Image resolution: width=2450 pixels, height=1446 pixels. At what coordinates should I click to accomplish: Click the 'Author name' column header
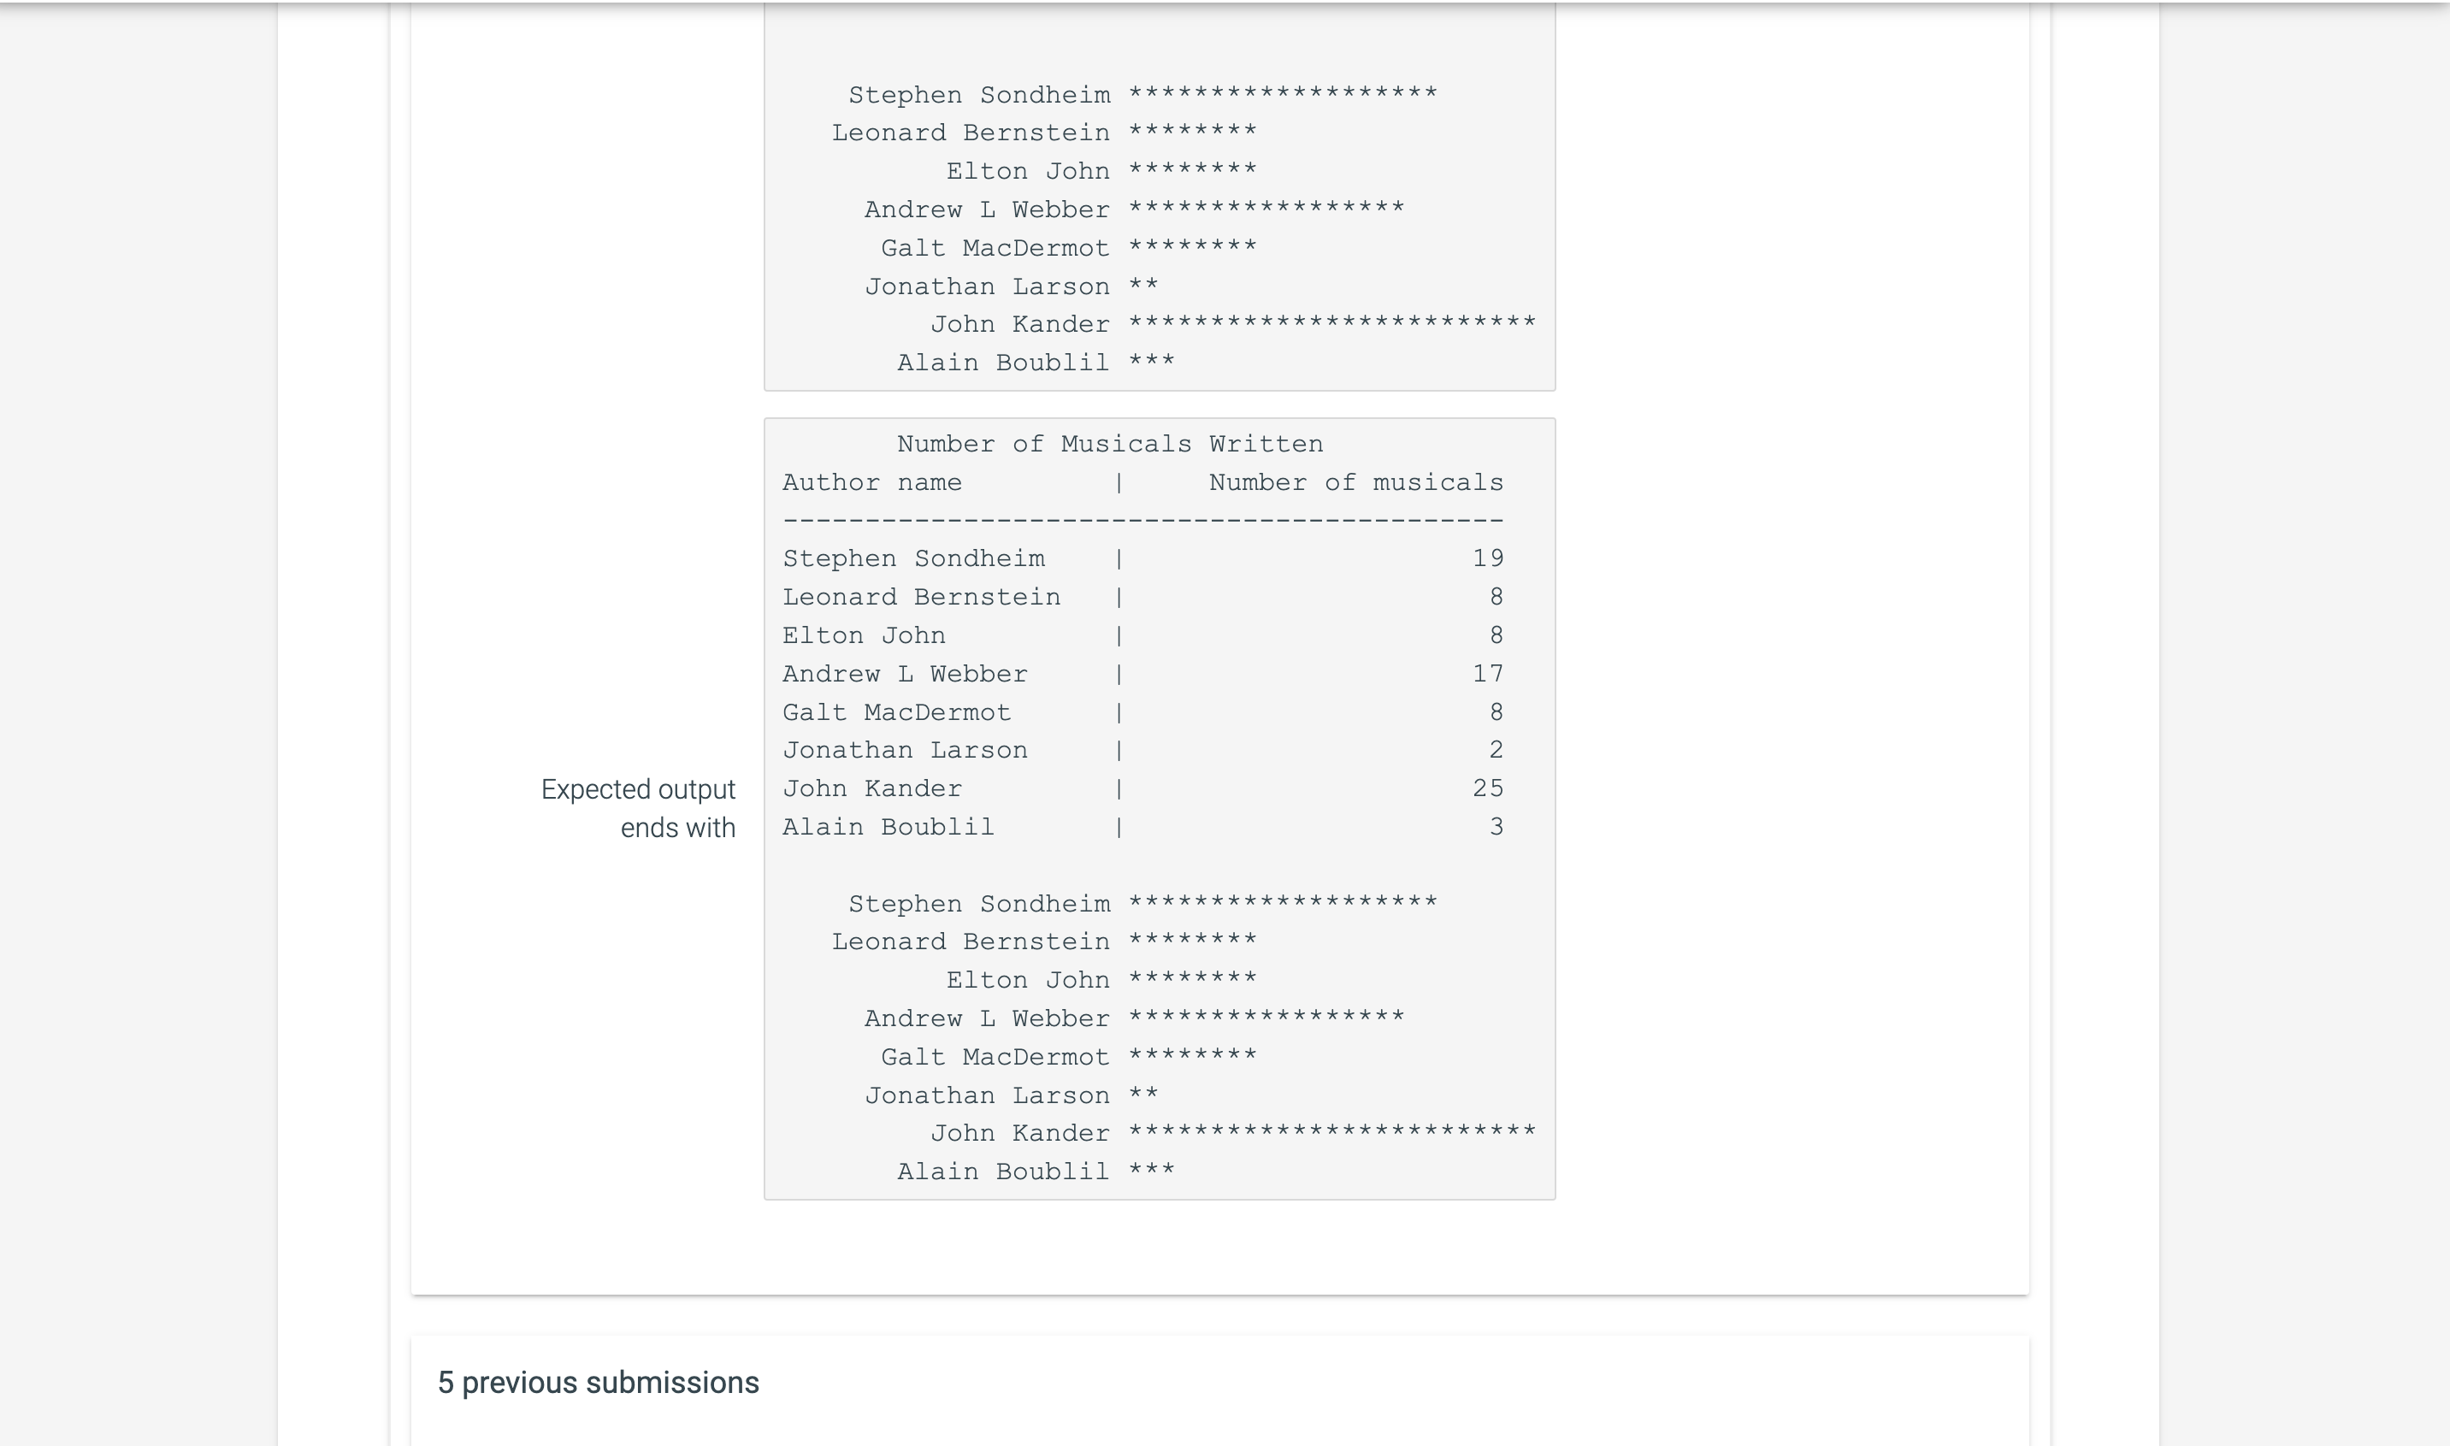(872, 482)
